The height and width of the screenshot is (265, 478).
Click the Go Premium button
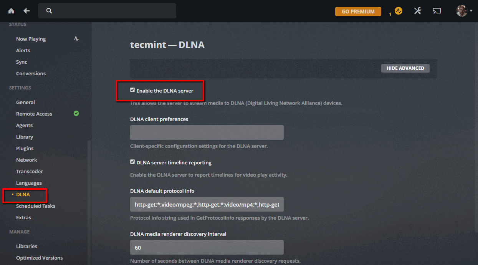(358, 12)
